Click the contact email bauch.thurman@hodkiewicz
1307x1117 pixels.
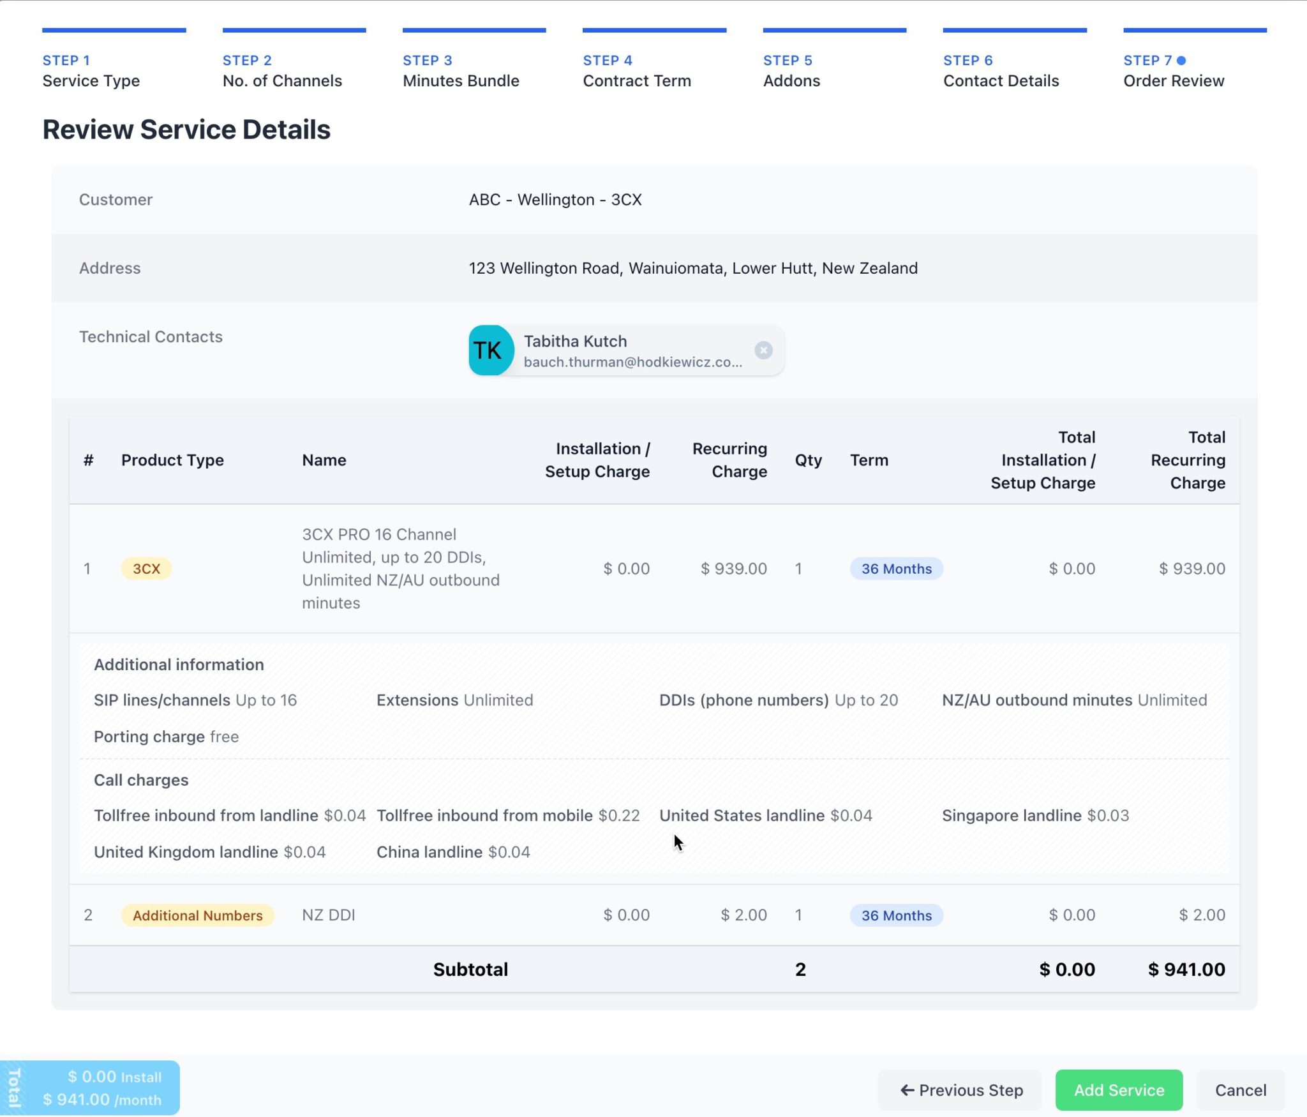[632, 362]
